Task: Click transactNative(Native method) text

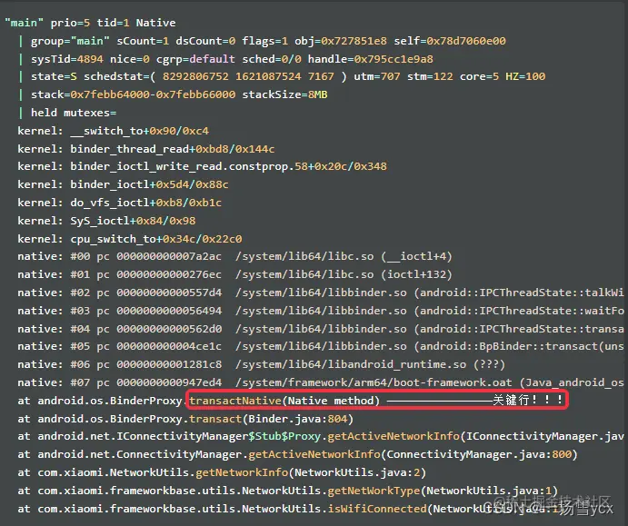Action: click(x=284, y=401)
